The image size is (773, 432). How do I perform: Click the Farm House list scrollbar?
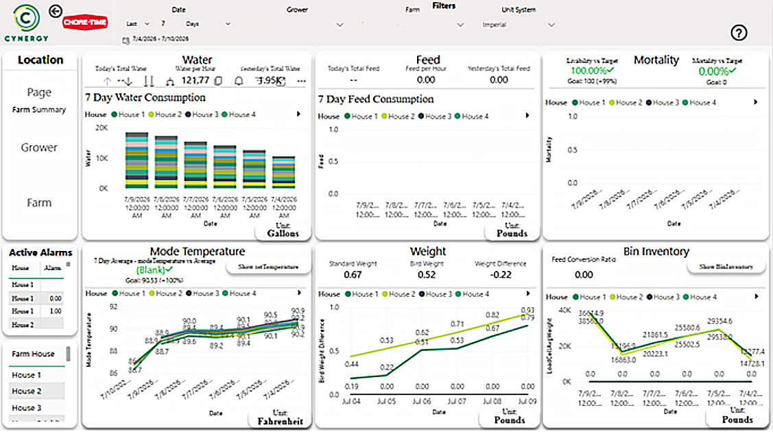click(x=68, y=354)
